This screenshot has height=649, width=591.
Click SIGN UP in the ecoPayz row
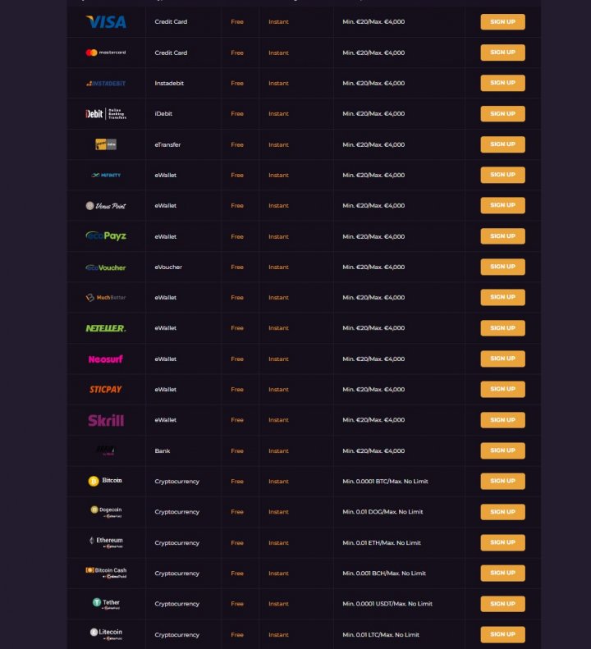pos(502,236)
